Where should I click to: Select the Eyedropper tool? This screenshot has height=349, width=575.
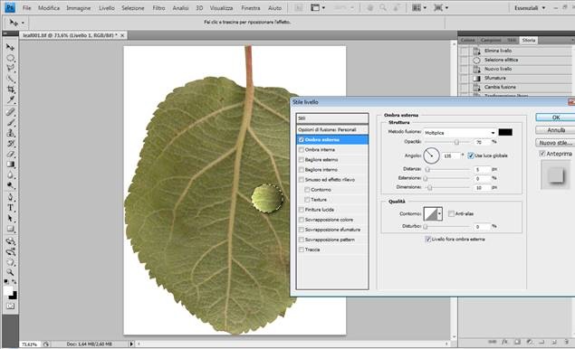pyautogui.click(x=10, y=99)
